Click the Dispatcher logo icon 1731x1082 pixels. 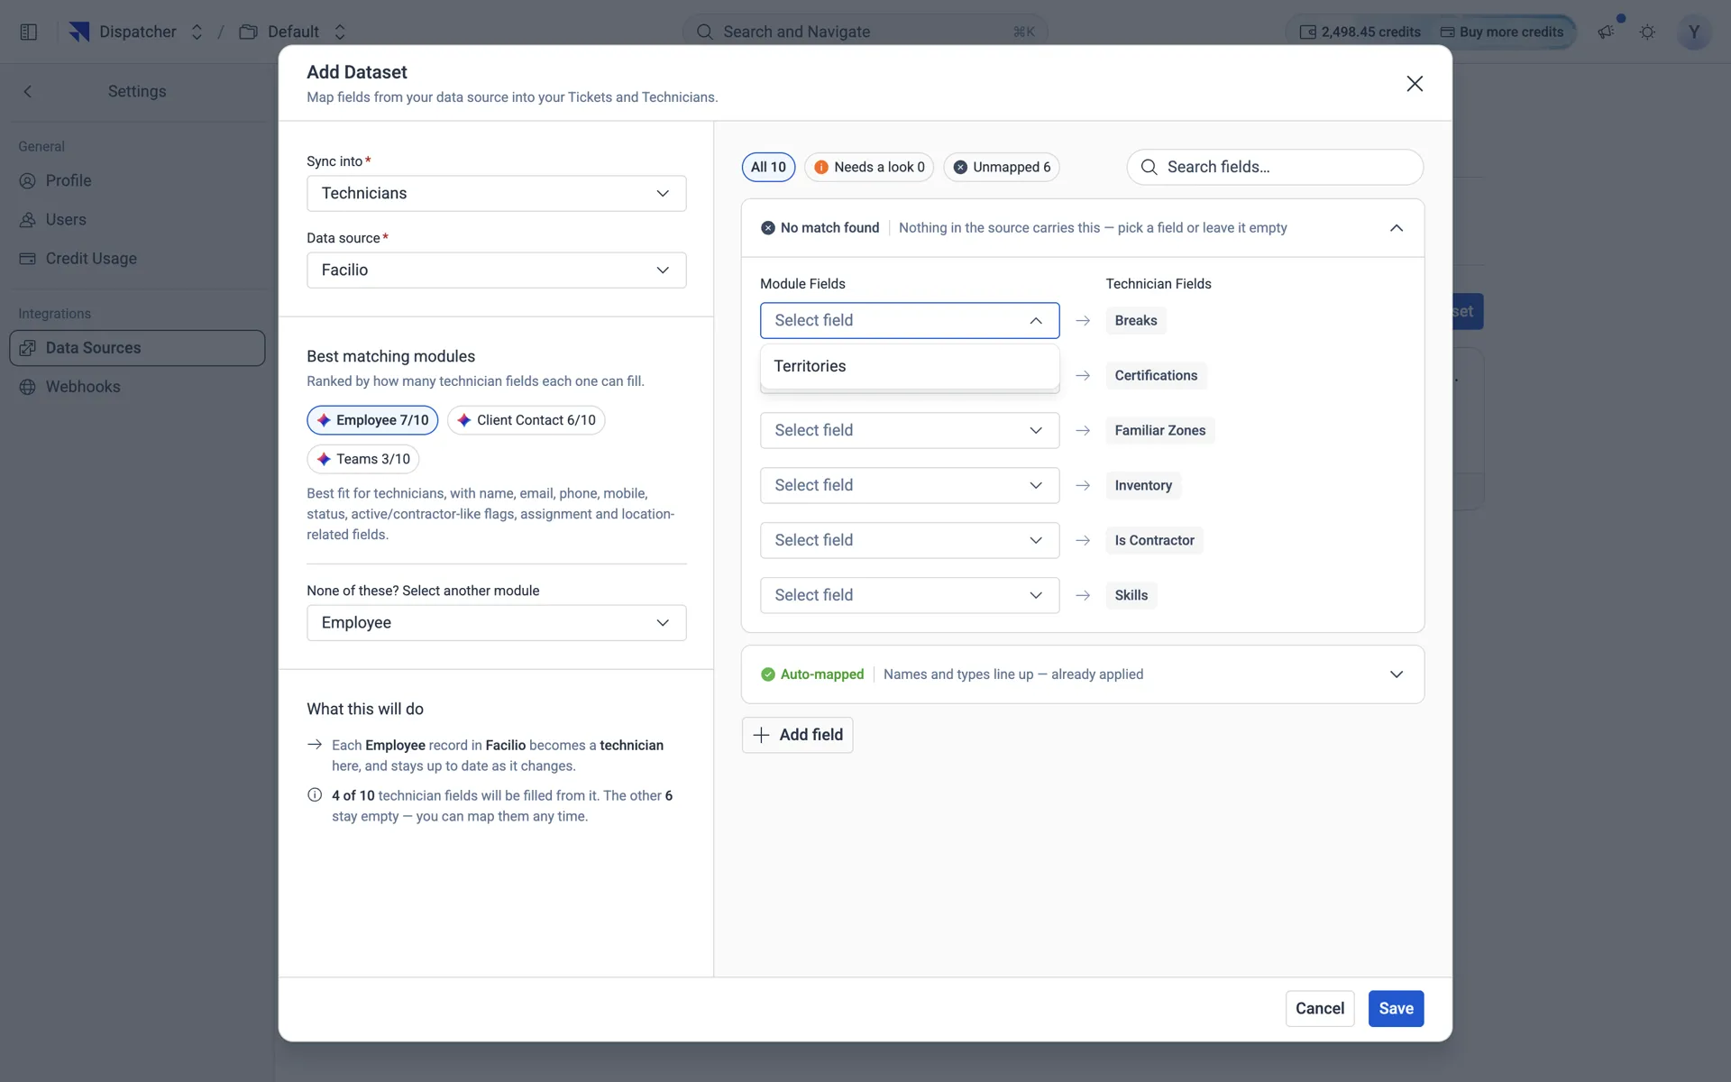coord(79,32)
